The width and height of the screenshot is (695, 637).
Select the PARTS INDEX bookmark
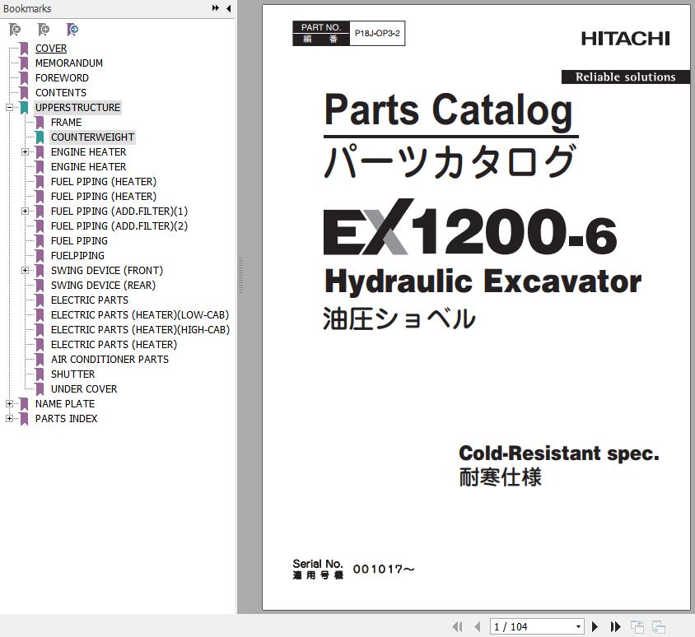(x=66, y=419)
